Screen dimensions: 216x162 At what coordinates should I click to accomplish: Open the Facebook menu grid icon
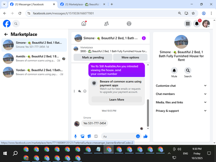coord(187,24)
